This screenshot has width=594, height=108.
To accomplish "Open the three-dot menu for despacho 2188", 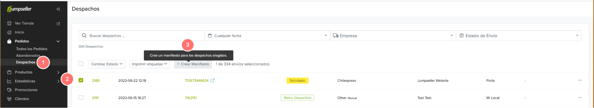I will (579, 80).
